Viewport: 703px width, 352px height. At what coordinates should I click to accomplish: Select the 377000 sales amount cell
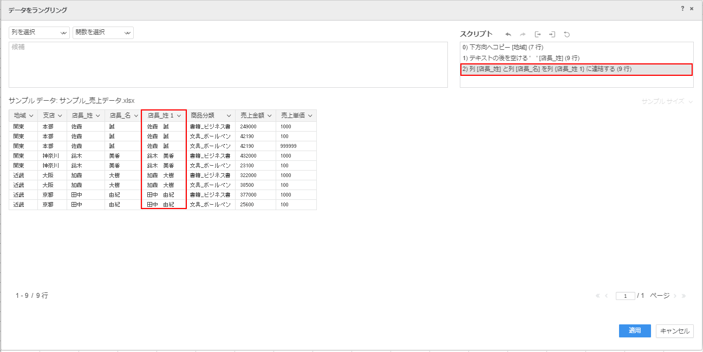(256, 194)
